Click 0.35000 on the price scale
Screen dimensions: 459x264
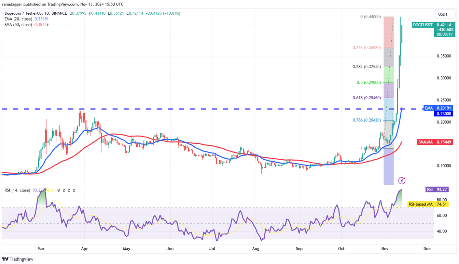click(443, 56)
